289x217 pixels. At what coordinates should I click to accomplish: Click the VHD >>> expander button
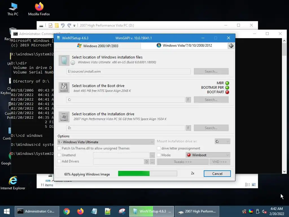coord(220,162)
